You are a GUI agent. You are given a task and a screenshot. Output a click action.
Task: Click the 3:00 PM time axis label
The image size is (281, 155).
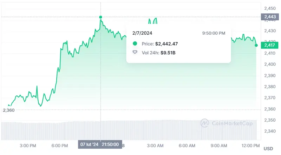[x=28, y=145]
